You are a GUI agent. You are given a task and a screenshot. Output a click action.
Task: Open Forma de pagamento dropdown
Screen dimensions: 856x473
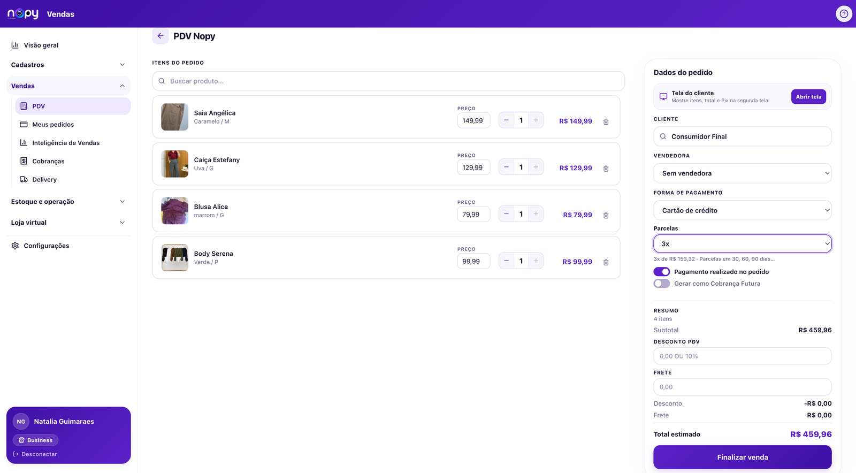743,210
